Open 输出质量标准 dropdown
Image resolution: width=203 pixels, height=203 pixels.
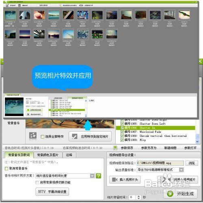click(x=181, y=170)
